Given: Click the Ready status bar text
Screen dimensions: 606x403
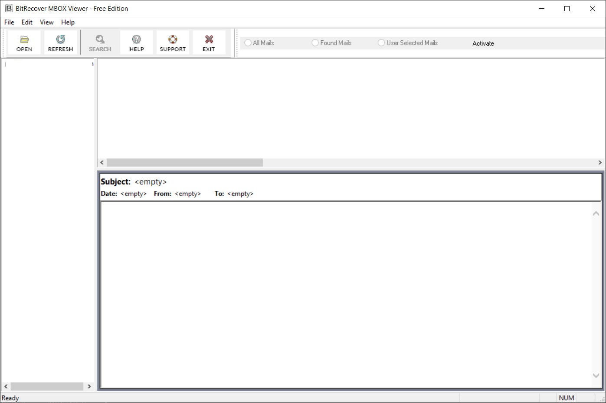Looking at the screenshot, I should pyautogui.click(x=10, y=398).
